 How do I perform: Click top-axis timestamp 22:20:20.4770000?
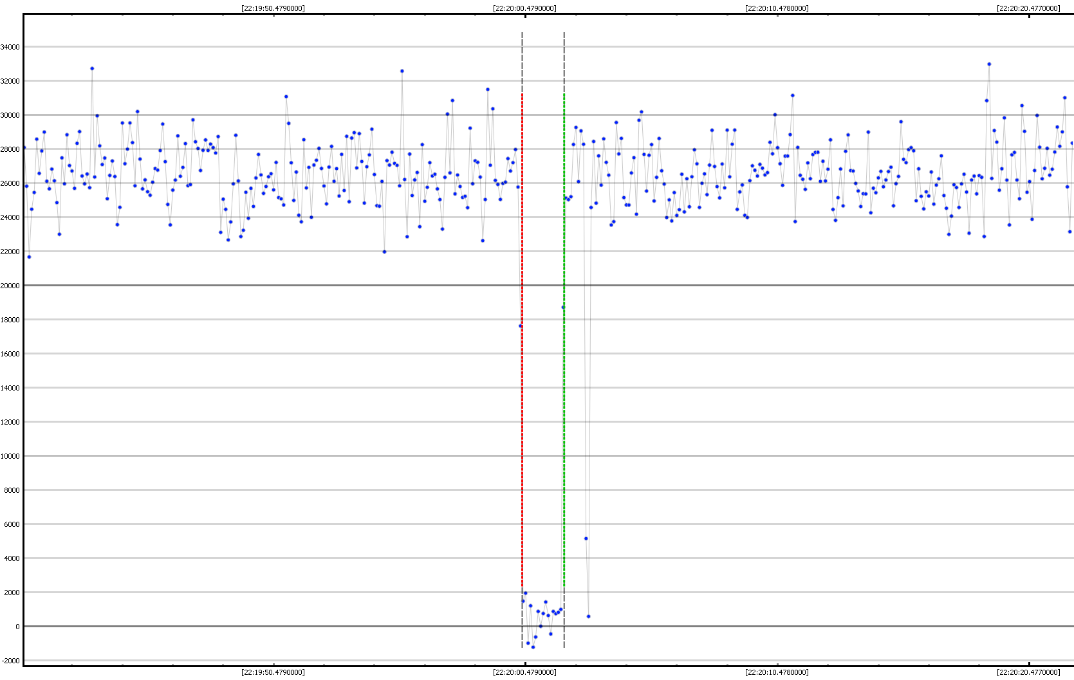click(1028, 8)
